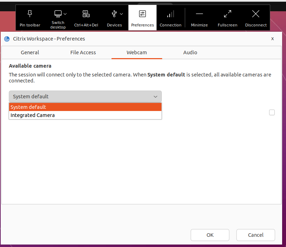Enter Fullscreen mode from toolbar
The image size is (286, 247).
tap(228, 14)
